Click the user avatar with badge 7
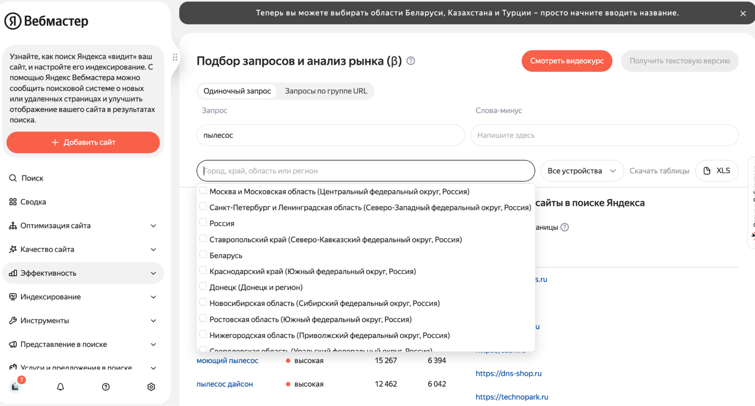This screenshot has width=755, height=406. pyautogui.click(x=15, y=386)
